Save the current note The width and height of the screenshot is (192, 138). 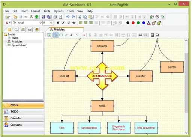click(43, 17)
